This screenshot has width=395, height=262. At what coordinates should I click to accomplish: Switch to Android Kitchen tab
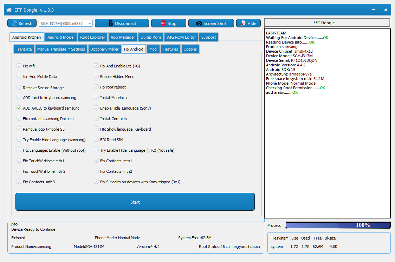[27, 37]
